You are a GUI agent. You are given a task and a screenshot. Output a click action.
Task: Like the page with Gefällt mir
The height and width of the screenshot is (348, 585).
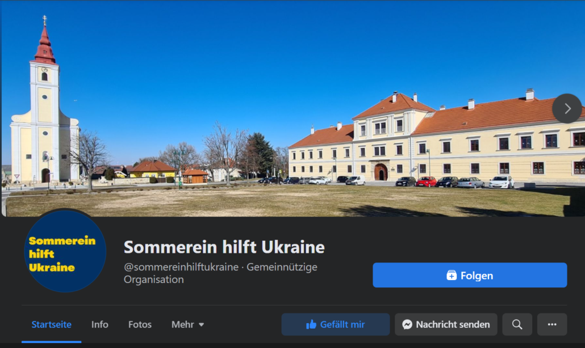[x=336, y=325]
